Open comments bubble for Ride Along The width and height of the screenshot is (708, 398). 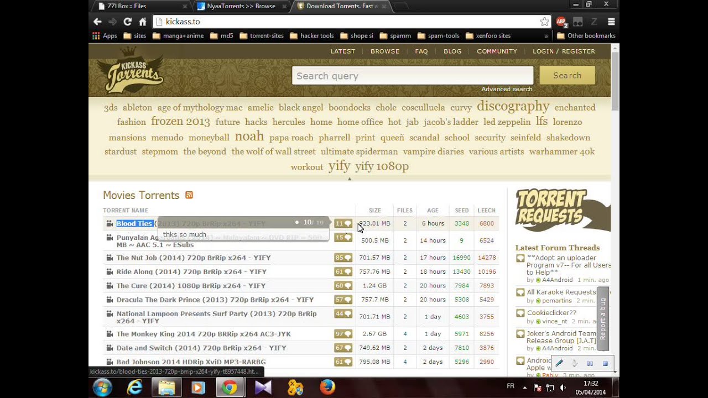click(343, 271)
